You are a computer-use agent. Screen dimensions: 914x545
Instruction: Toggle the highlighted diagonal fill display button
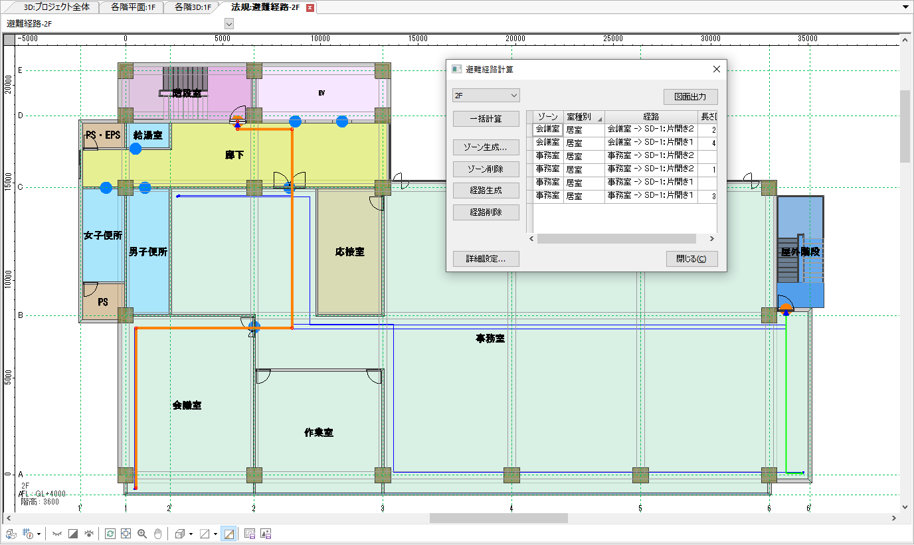click(228, 534)
